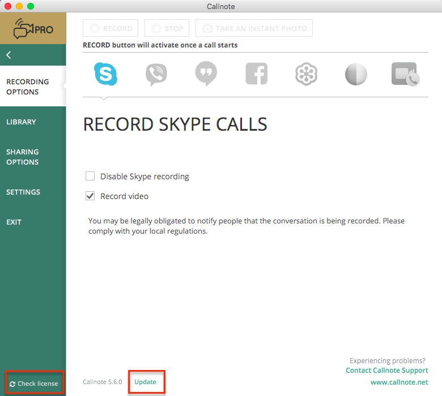Click the RECORD button
This screenshot has width=442, height=396.
tap(110, 28)
